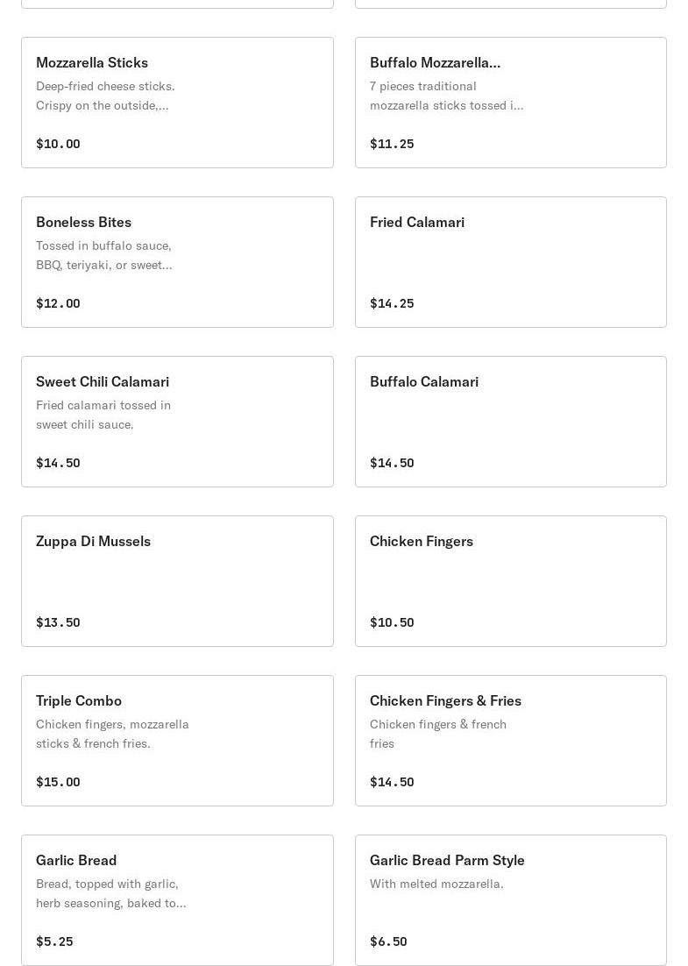Open the Zuppa Di Mussels item
This screenshot has width=688, height=966.
pyautogui.click(x=177, y=581)
